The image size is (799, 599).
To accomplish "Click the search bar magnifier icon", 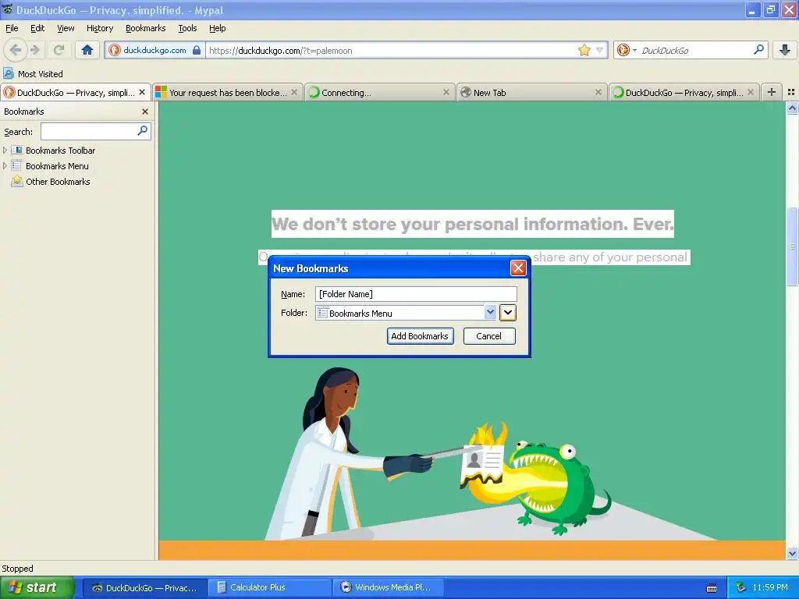I will point(758,49).
